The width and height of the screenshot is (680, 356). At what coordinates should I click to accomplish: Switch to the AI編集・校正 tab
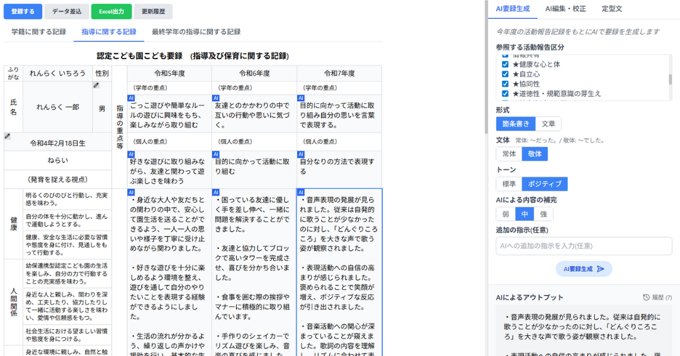(565, 9)
